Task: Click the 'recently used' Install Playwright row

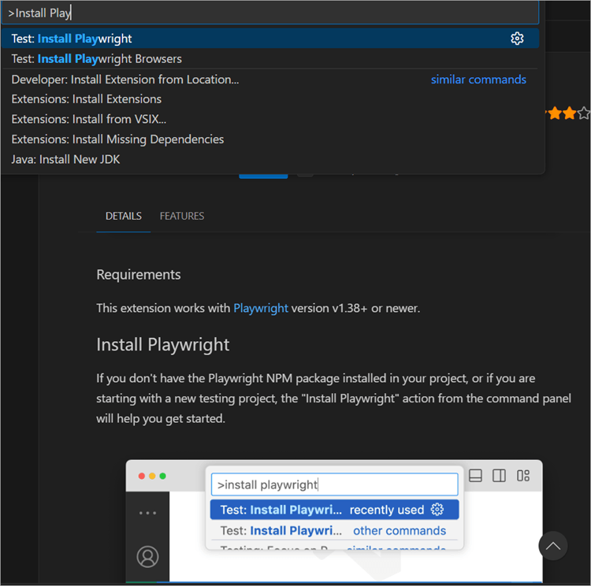Action: 335,510
